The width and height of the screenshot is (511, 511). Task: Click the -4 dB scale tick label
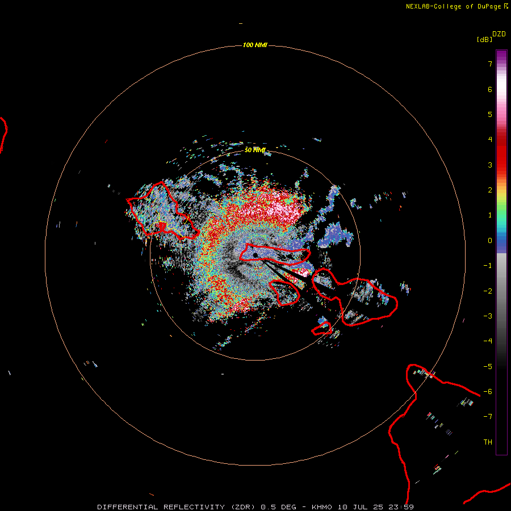point(488,341)
